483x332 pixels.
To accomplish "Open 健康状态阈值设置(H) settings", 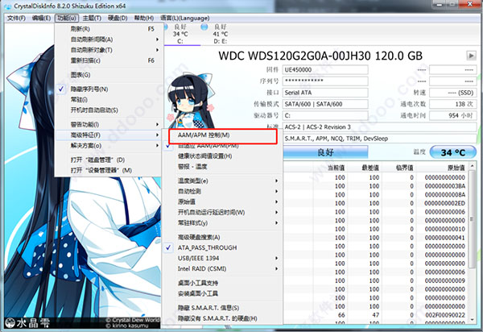I will (x=222, y=156).
